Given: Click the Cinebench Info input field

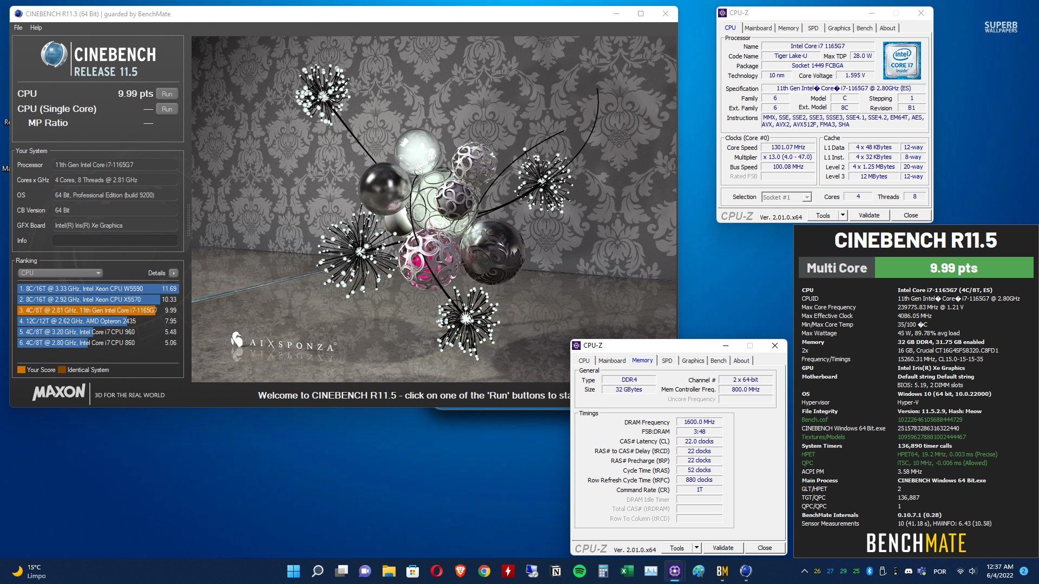Looking at the screenshot, I should pyautogui.click(x=115, y=241).
